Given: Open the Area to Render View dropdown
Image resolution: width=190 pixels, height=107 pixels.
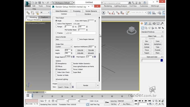Looking at the screenshot, I should 64,40.
